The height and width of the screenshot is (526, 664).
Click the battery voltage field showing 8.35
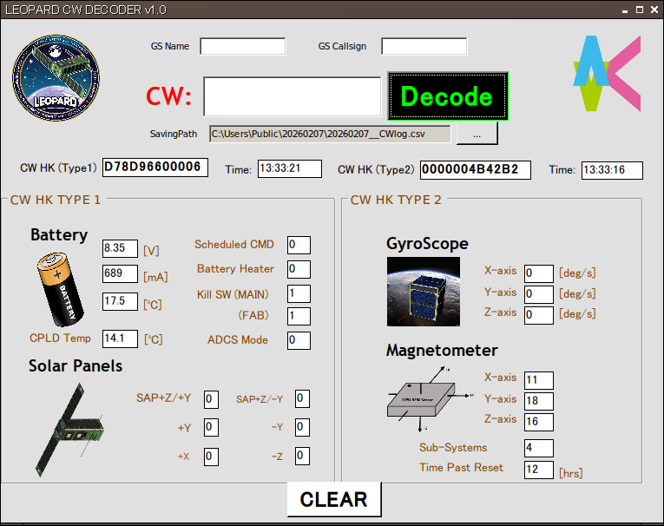click(120, 249)
